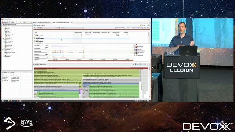The image size is (235, 132).
Task: Click the Machine Total color swatch
Action: (136, 47)
